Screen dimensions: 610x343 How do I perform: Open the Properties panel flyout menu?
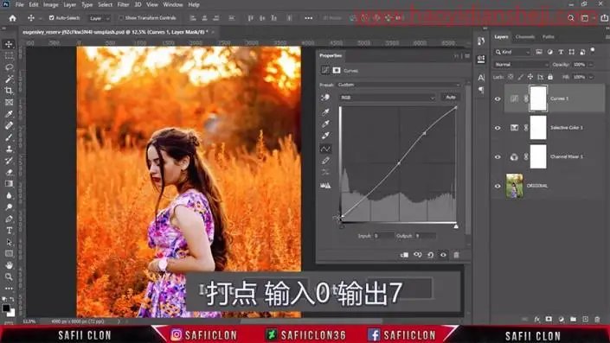tap(467, 56)
